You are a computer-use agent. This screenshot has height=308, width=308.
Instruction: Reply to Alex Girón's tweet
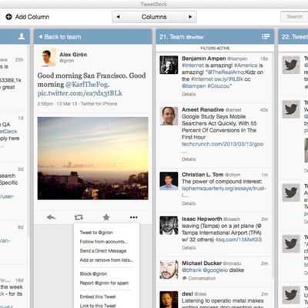[51, 217]
